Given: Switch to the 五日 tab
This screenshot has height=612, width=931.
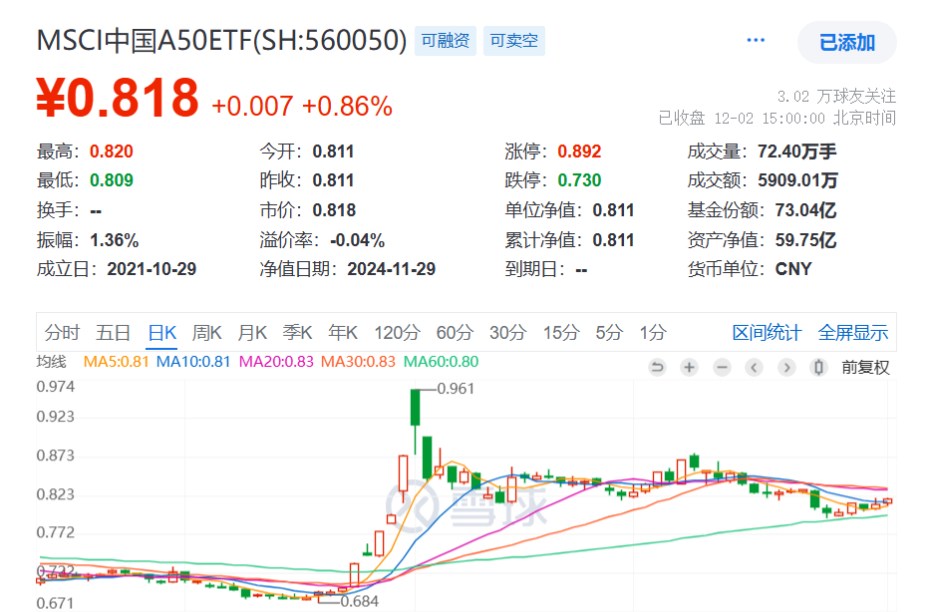Looking at the screenshot, I should coord(113,333).
